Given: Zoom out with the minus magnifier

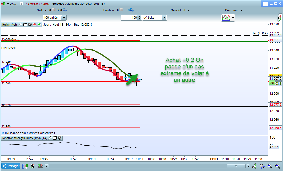Looking at the screenshot, I should (x=270, y=166).
